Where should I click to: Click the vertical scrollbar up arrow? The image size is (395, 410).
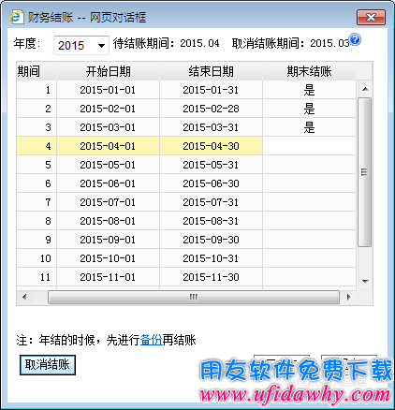(365, 90)
